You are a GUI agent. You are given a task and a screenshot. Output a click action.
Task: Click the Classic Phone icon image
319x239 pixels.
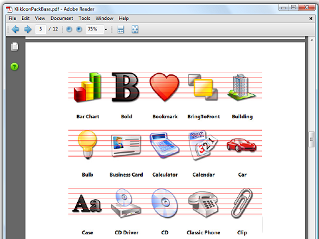(x=203, y=204)
